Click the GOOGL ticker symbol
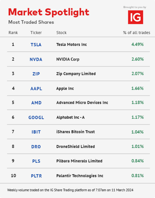 (36, 118)
